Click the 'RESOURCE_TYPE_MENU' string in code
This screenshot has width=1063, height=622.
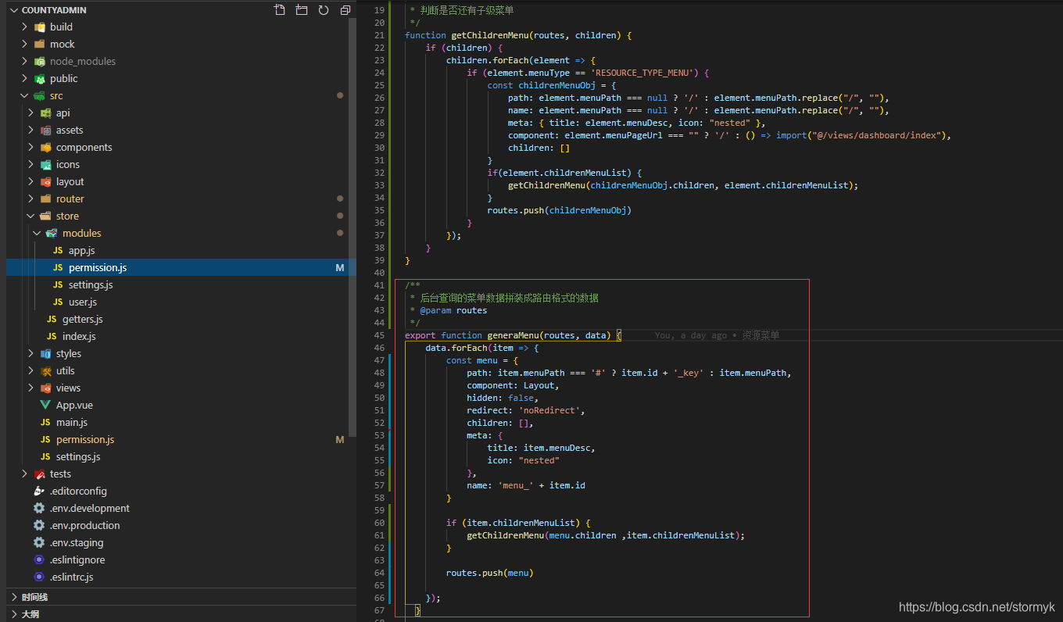[x=644, y=73]
